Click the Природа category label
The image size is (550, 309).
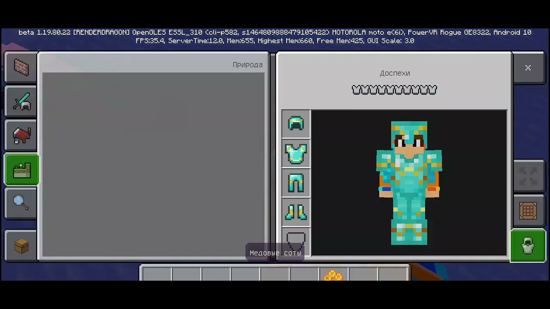pyautogui.click(x=247, y=65)
